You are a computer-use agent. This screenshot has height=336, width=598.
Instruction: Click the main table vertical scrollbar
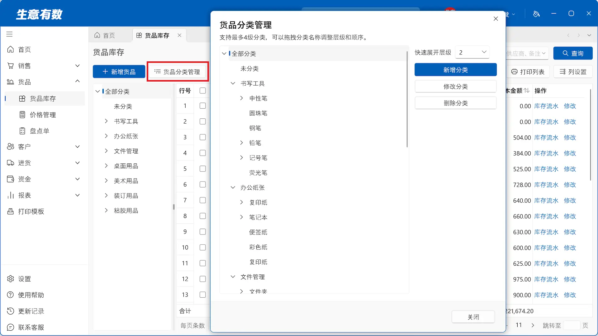590,135
